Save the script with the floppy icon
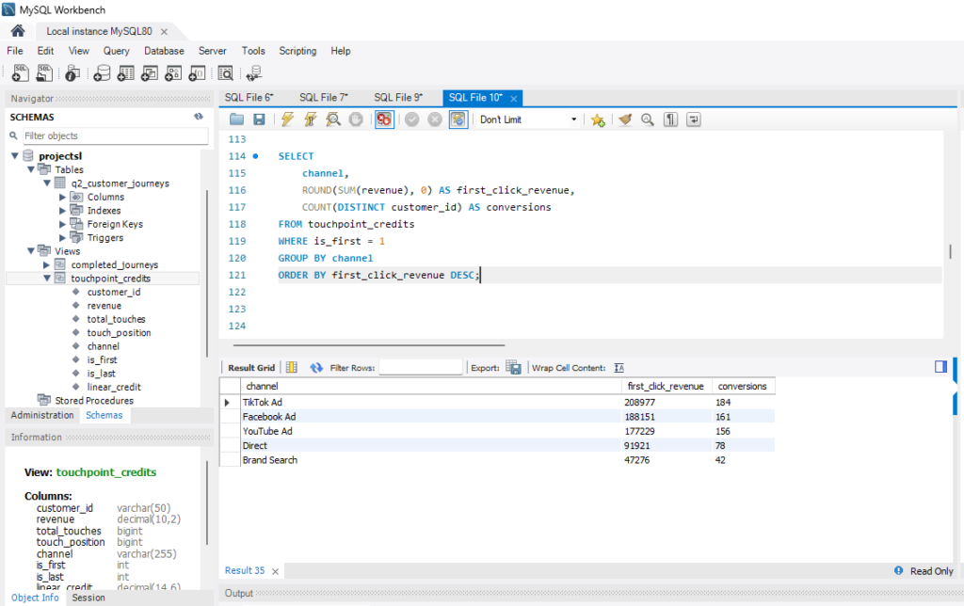Image resolution: width=964 pixels, height=606 pixels. [259, 120]
